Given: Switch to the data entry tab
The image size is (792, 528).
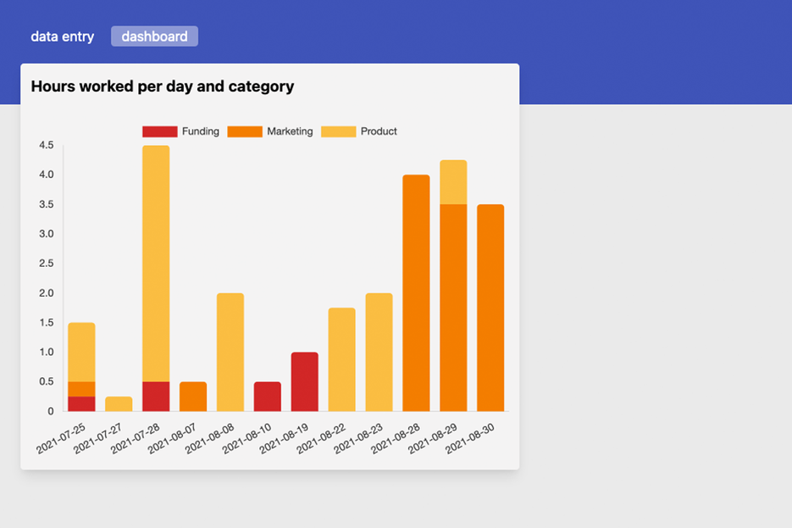Looking at the screenshot, I should [x=62, y=36].
